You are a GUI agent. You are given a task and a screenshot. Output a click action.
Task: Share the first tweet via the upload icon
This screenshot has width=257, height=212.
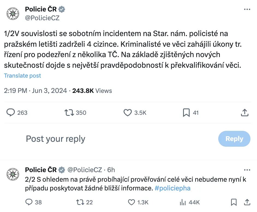tap(245, 112)
